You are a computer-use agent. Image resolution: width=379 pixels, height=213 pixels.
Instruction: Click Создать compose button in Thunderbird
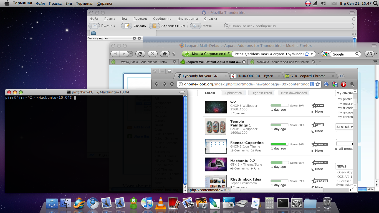[x=133, y=26]
